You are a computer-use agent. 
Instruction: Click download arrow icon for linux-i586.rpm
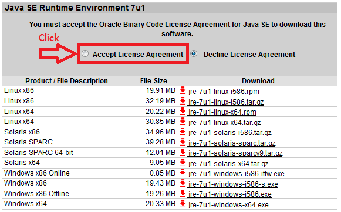point(183,90)
